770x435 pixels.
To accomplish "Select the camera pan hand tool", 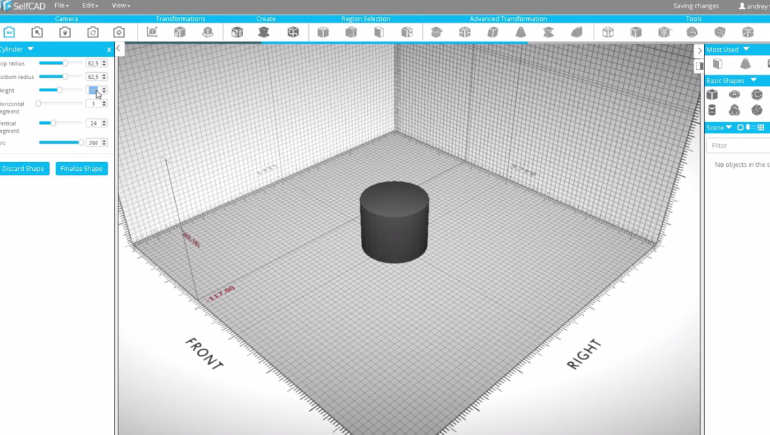I will [x=65, y=33].
